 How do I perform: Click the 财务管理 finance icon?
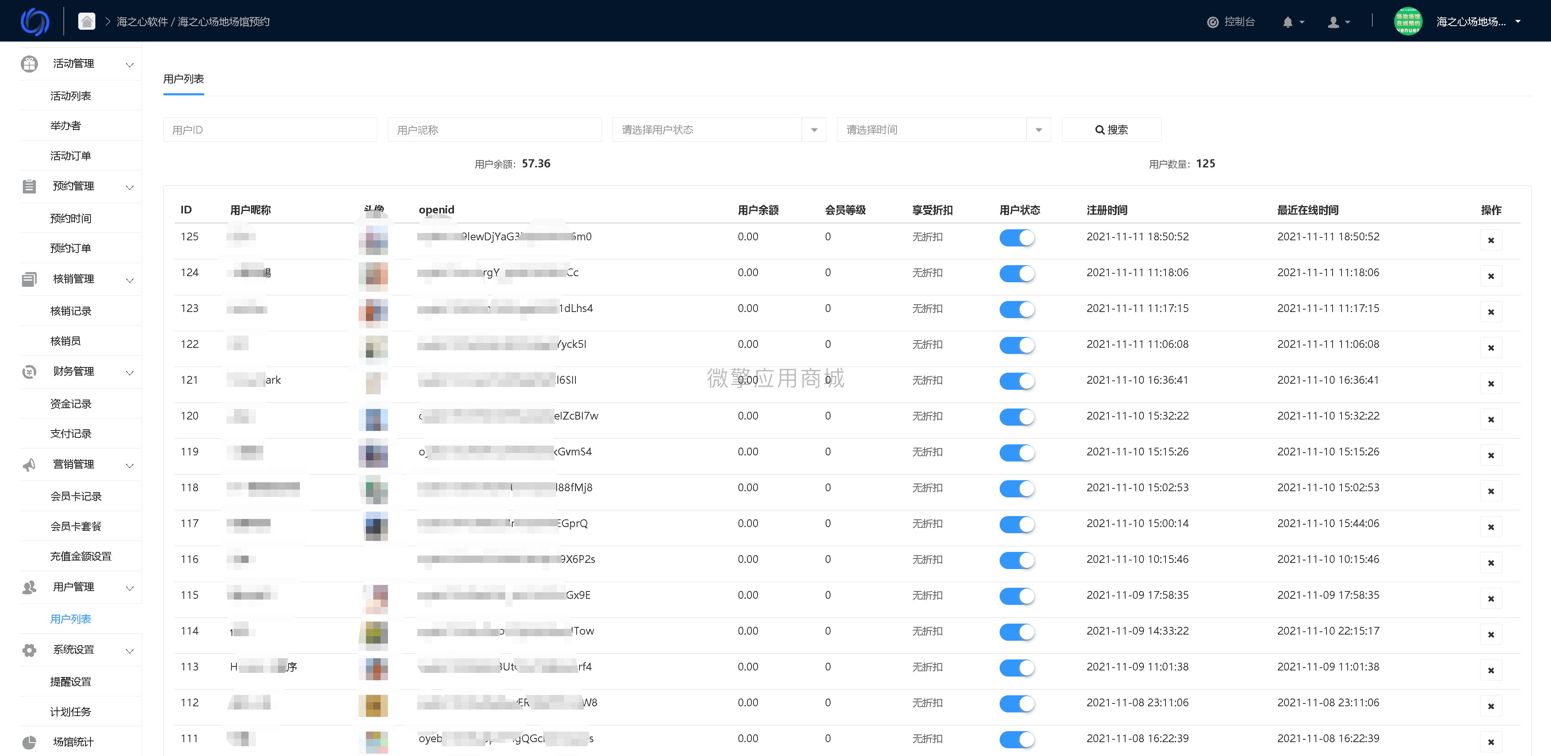29,371
